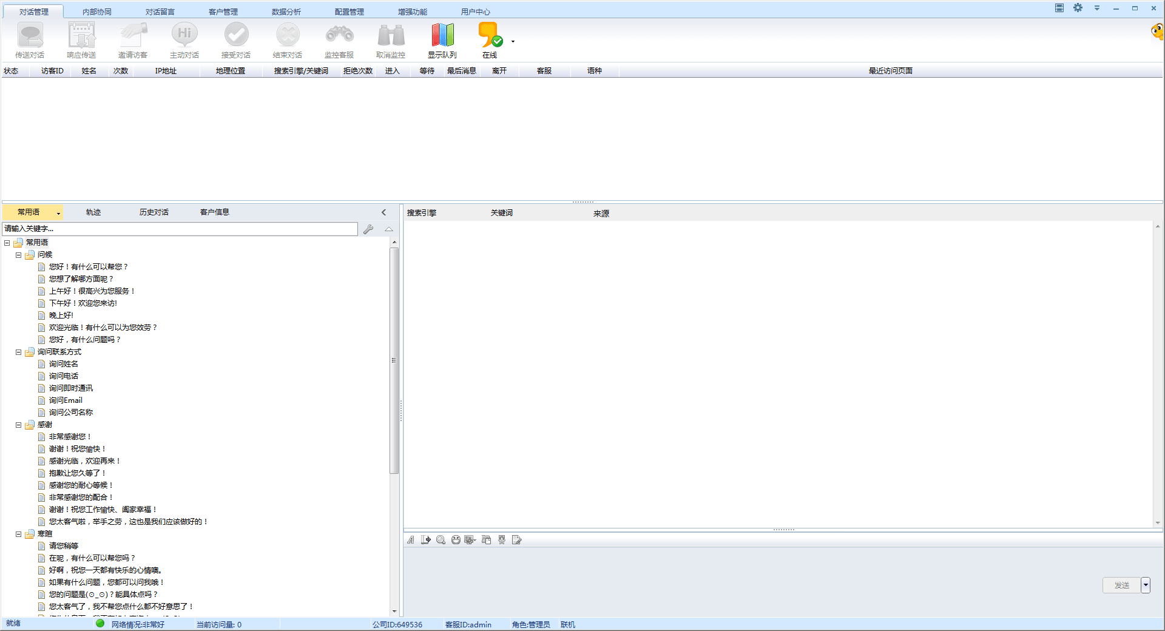Open the emoji picker in chat toolbar
The height and width of the screenshot is (631, 1165).
click(456, 540)
